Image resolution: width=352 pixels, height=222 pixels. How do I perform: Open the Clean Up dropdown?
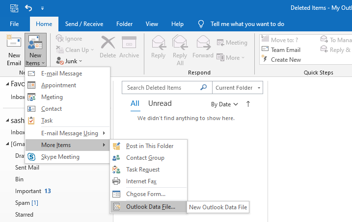pos(75,50)
